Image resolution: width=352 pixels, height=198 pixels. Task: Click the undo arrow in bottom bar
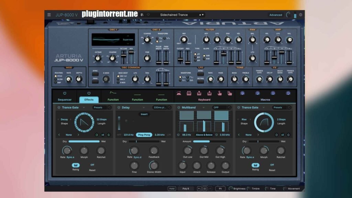click(x=199, y=189)
